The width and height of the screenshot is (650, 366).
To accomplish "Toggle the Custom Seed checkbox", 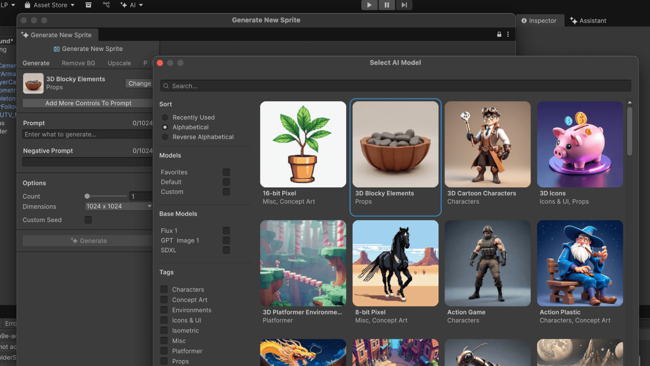I will (x=88, y=220).
